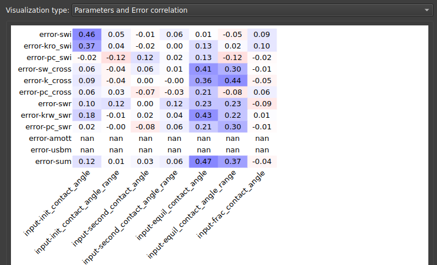Open the Visualization type dropdown
This screenshot has height=265, width=437.
coord(252,10)
